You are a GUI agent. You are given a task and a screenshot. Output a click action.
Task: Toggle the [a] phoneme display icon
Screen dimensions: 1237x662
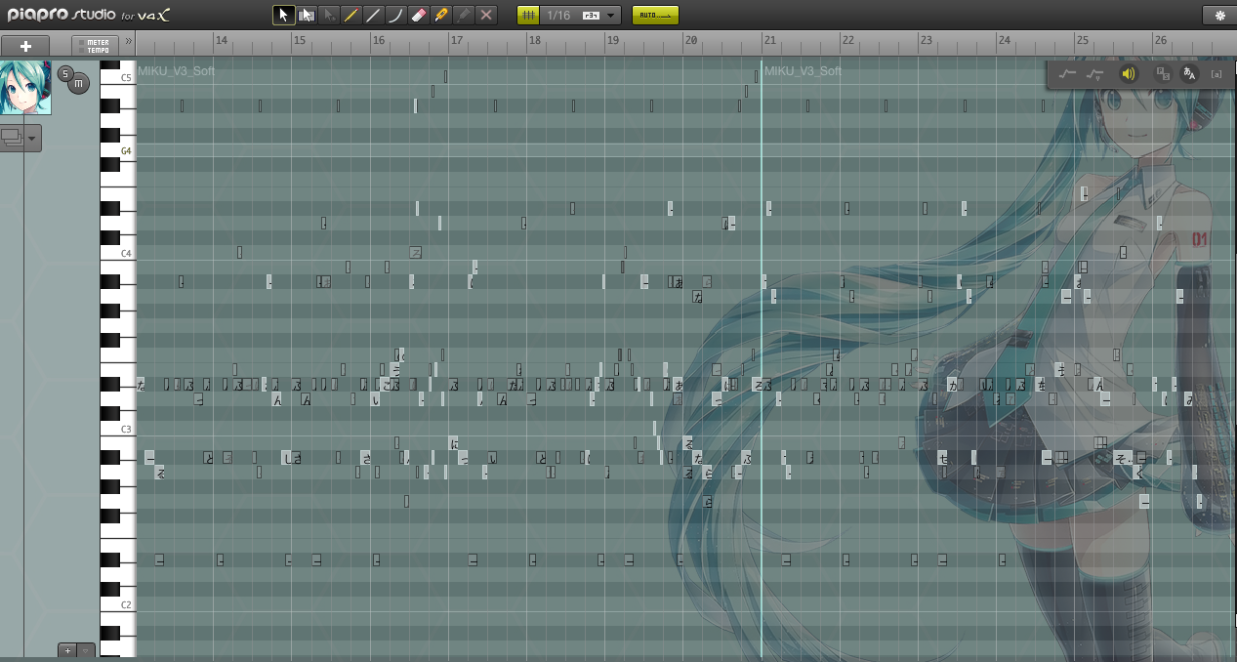(x=1216, y=73)
